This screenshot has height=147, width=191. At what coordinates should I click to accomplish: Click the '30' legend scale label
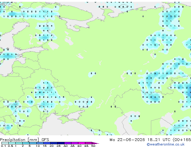[65, 146]
